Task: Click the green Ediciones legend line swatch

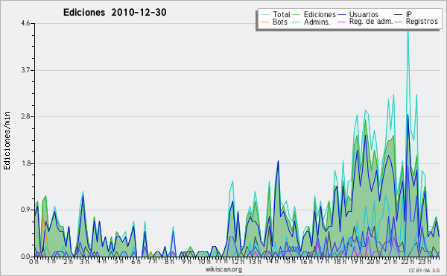Action: point(296,15)
